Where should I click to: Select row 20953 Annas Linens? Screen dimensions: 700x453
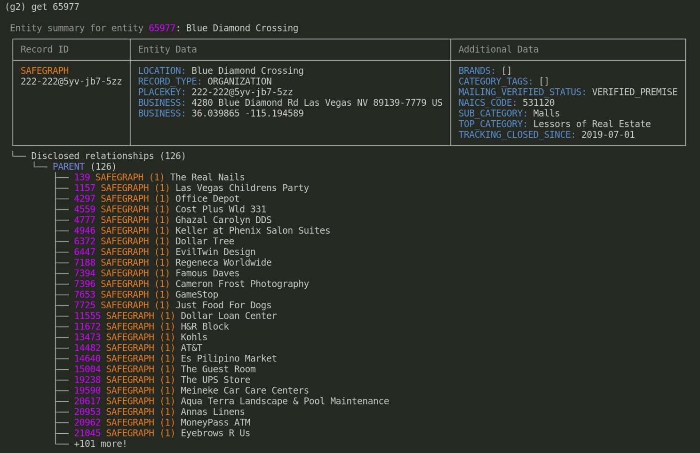[159, 412]
